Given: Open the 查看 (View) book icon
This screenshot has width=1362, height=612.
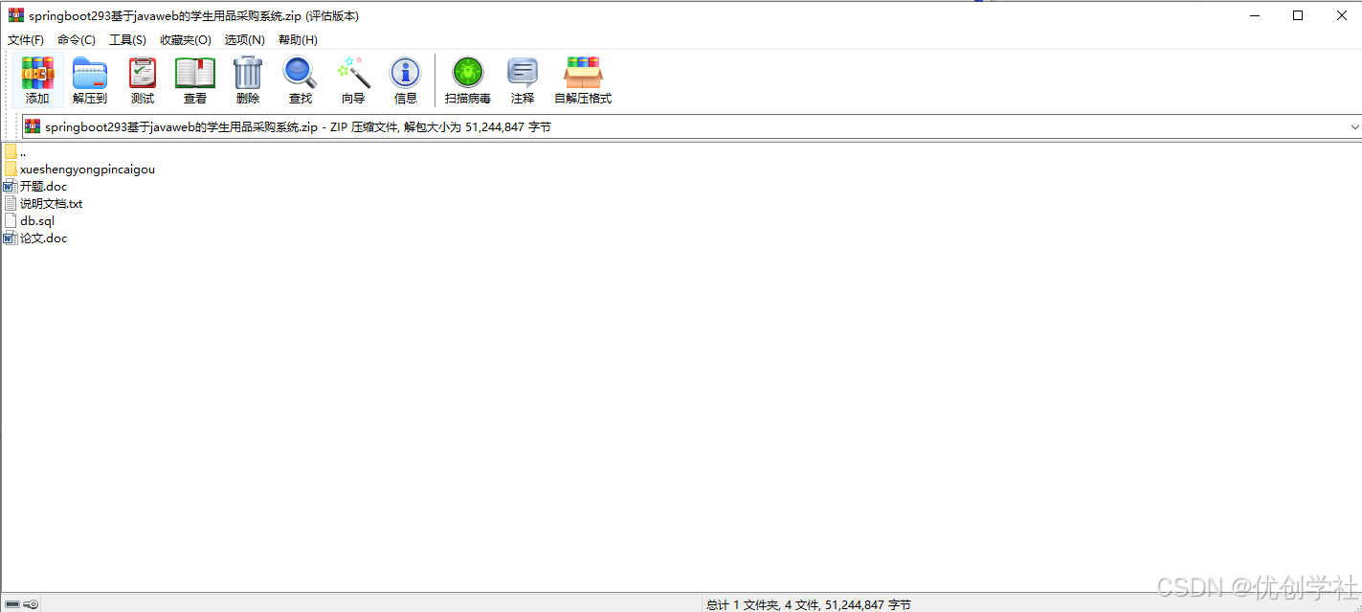Looking at the screenshot, I should pyautogui.click(x=195, y=73).
